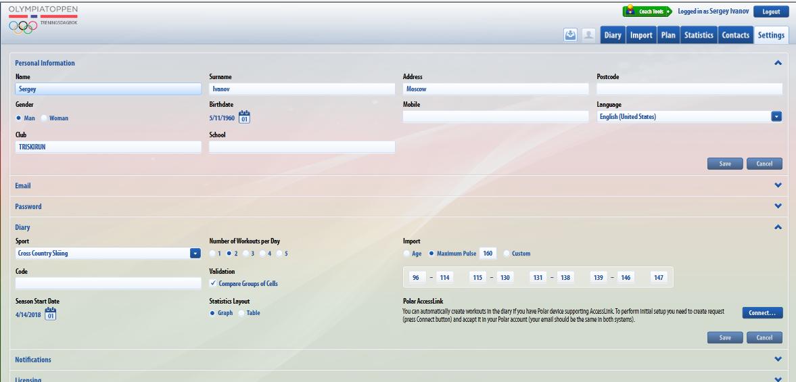Screen dimensions: 796x382
Task: Click the pulse zone field 146
Action: 626,277
